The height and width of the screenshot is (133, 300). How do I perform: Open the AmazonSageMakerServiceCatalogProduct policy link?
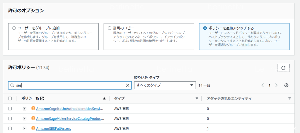70,119
